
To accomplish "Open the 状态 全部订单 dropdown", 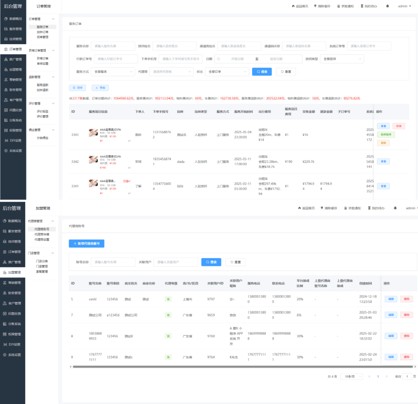I will pos(227,72).
